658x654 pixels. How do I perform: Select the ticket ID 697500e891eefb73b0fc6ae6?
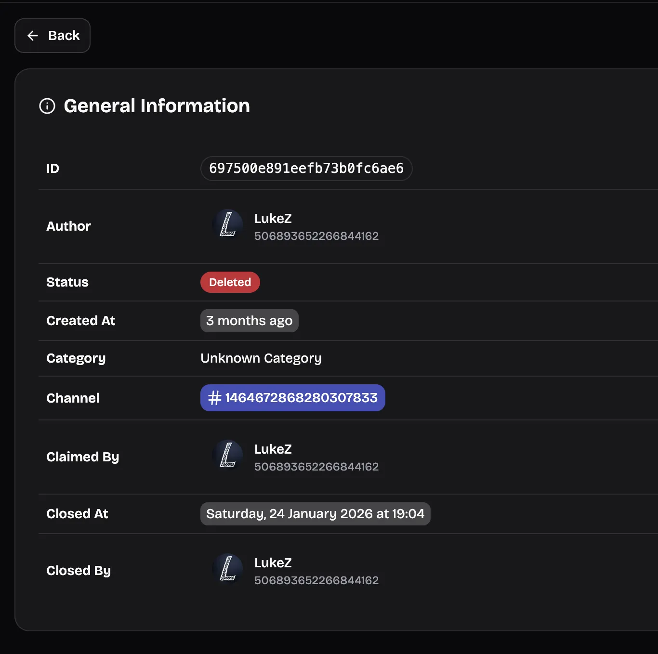[306, 169]
